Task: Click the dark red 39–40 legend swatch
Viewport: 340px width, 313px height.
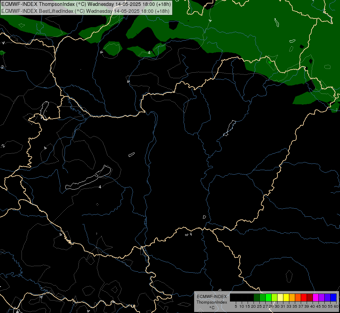Action: tap(310, 297)
